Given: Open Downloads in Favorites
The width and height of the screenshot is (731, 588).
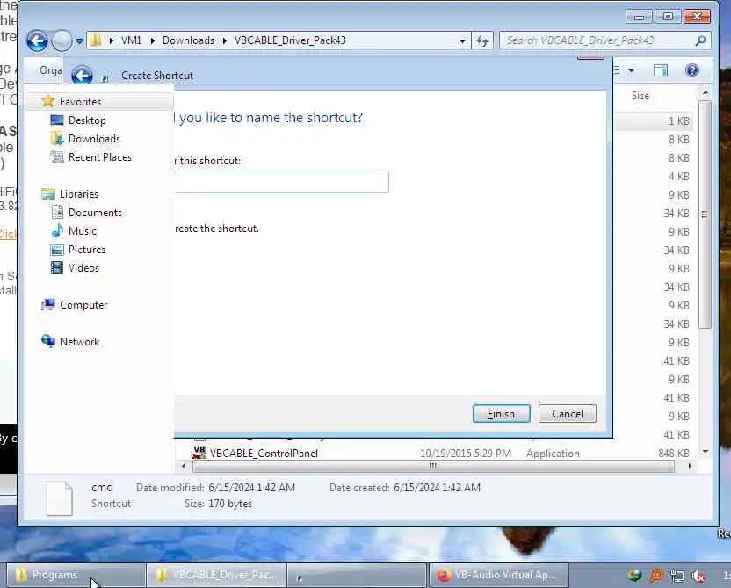Looking at the screenshot, I should coord(94,139).
